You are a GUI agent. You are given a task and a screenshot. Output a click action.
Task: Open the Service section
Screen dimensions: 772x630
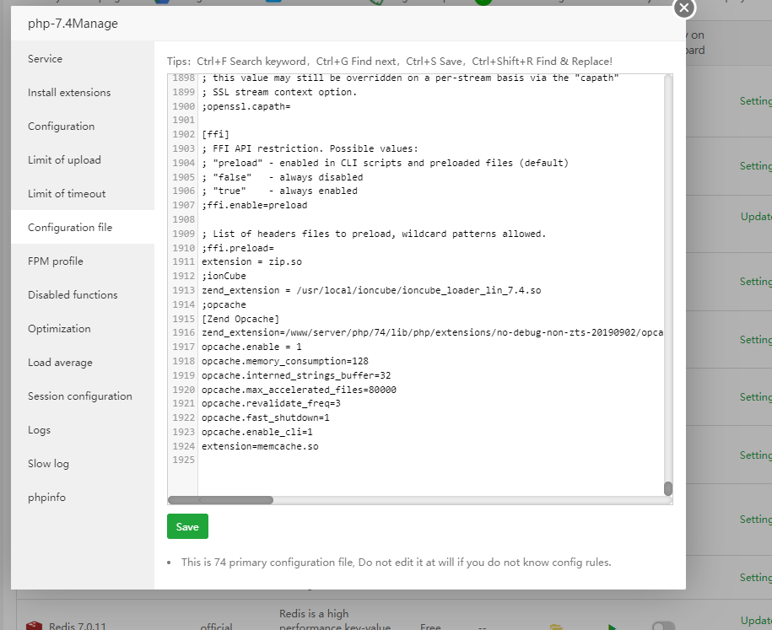tap(45, 59)
